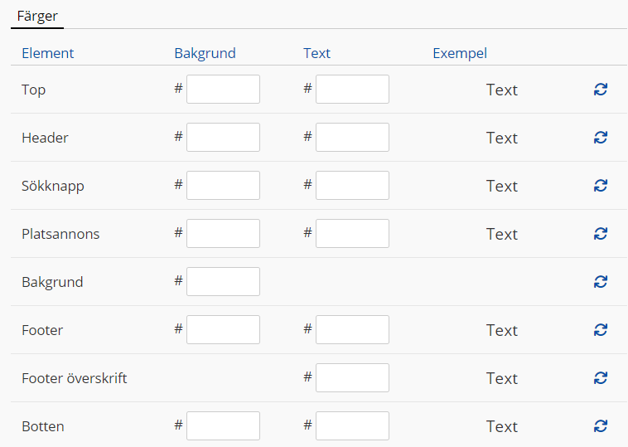Screen dimensions: 628x447
Task: Click the Sökknapp text color input
Action: (352, 186)
